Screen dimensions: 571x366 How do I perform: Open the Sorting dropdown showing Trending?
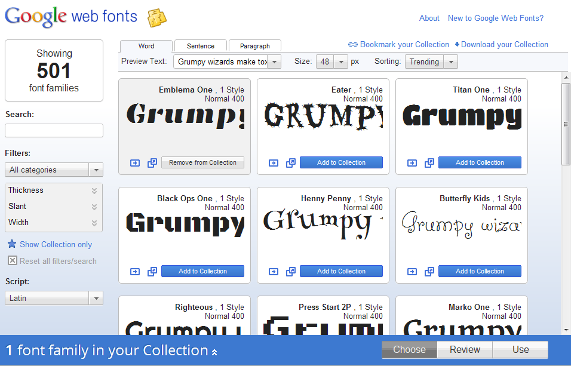pos(431,61)
